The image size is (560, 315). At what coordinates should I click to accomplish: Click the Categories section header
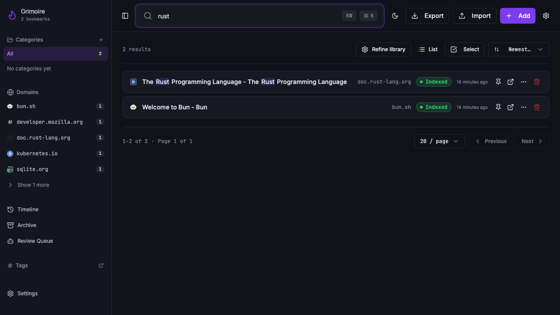(29, 40)
